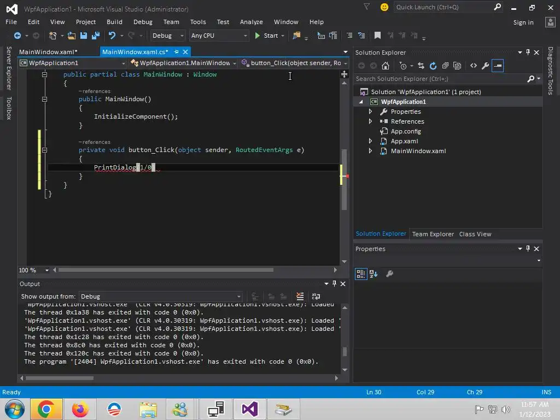Switch to the Class View tab

[475, 234]
